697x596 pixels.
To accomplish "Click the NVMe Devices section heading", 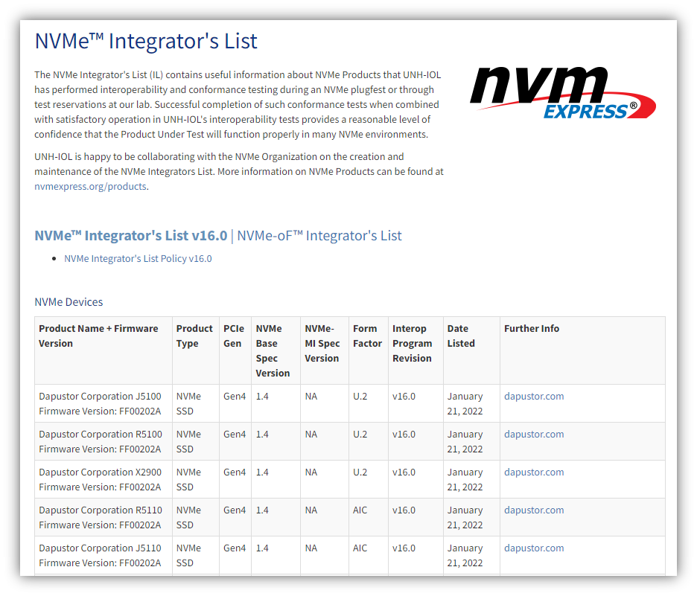I will point(69,302).
